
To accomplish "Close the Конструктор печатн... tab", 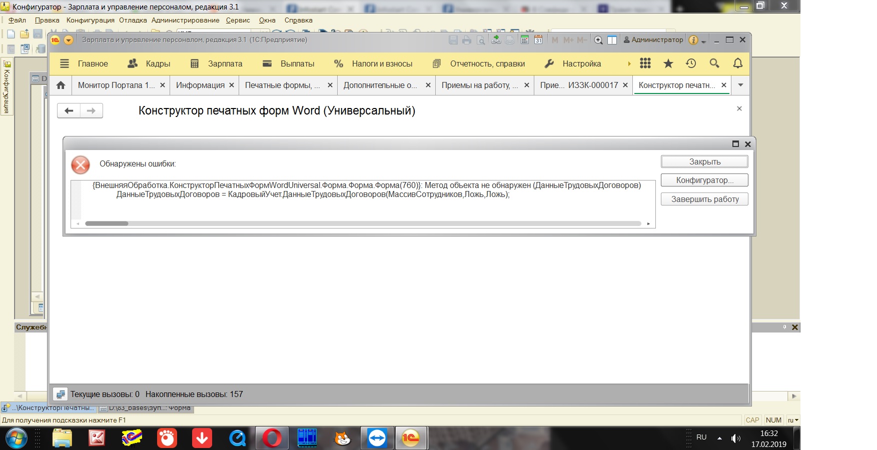I will pos(724,85).
